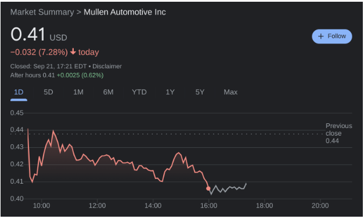Show the 1M price chart
Screen dimensions: 364x219
[x=78, y=92]
